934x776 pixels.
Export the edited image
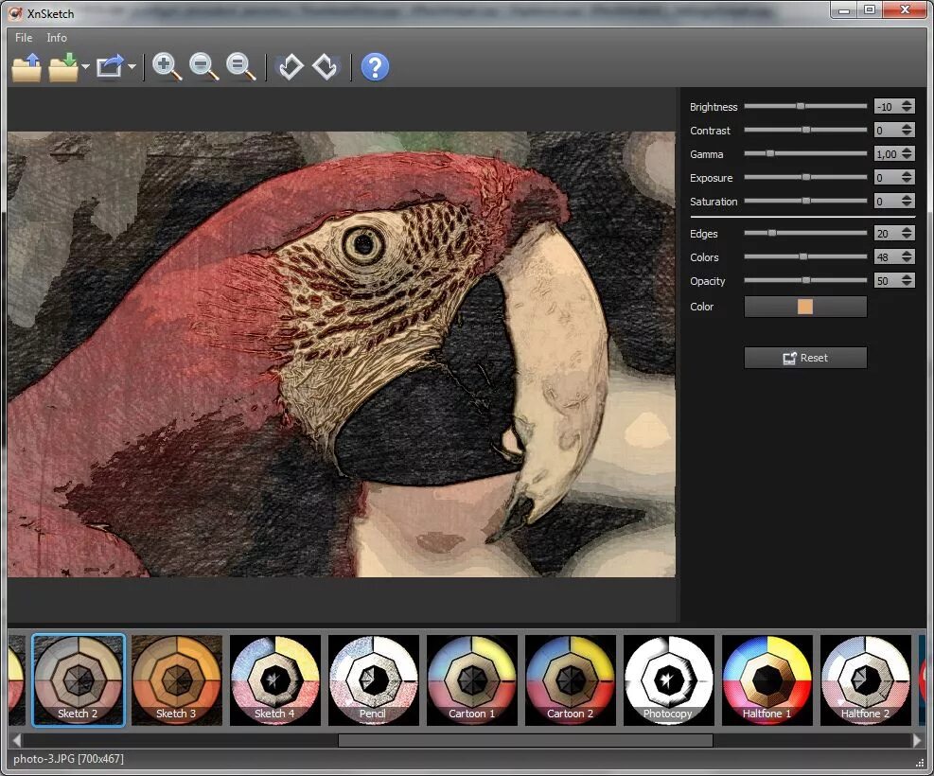[109, 66]
